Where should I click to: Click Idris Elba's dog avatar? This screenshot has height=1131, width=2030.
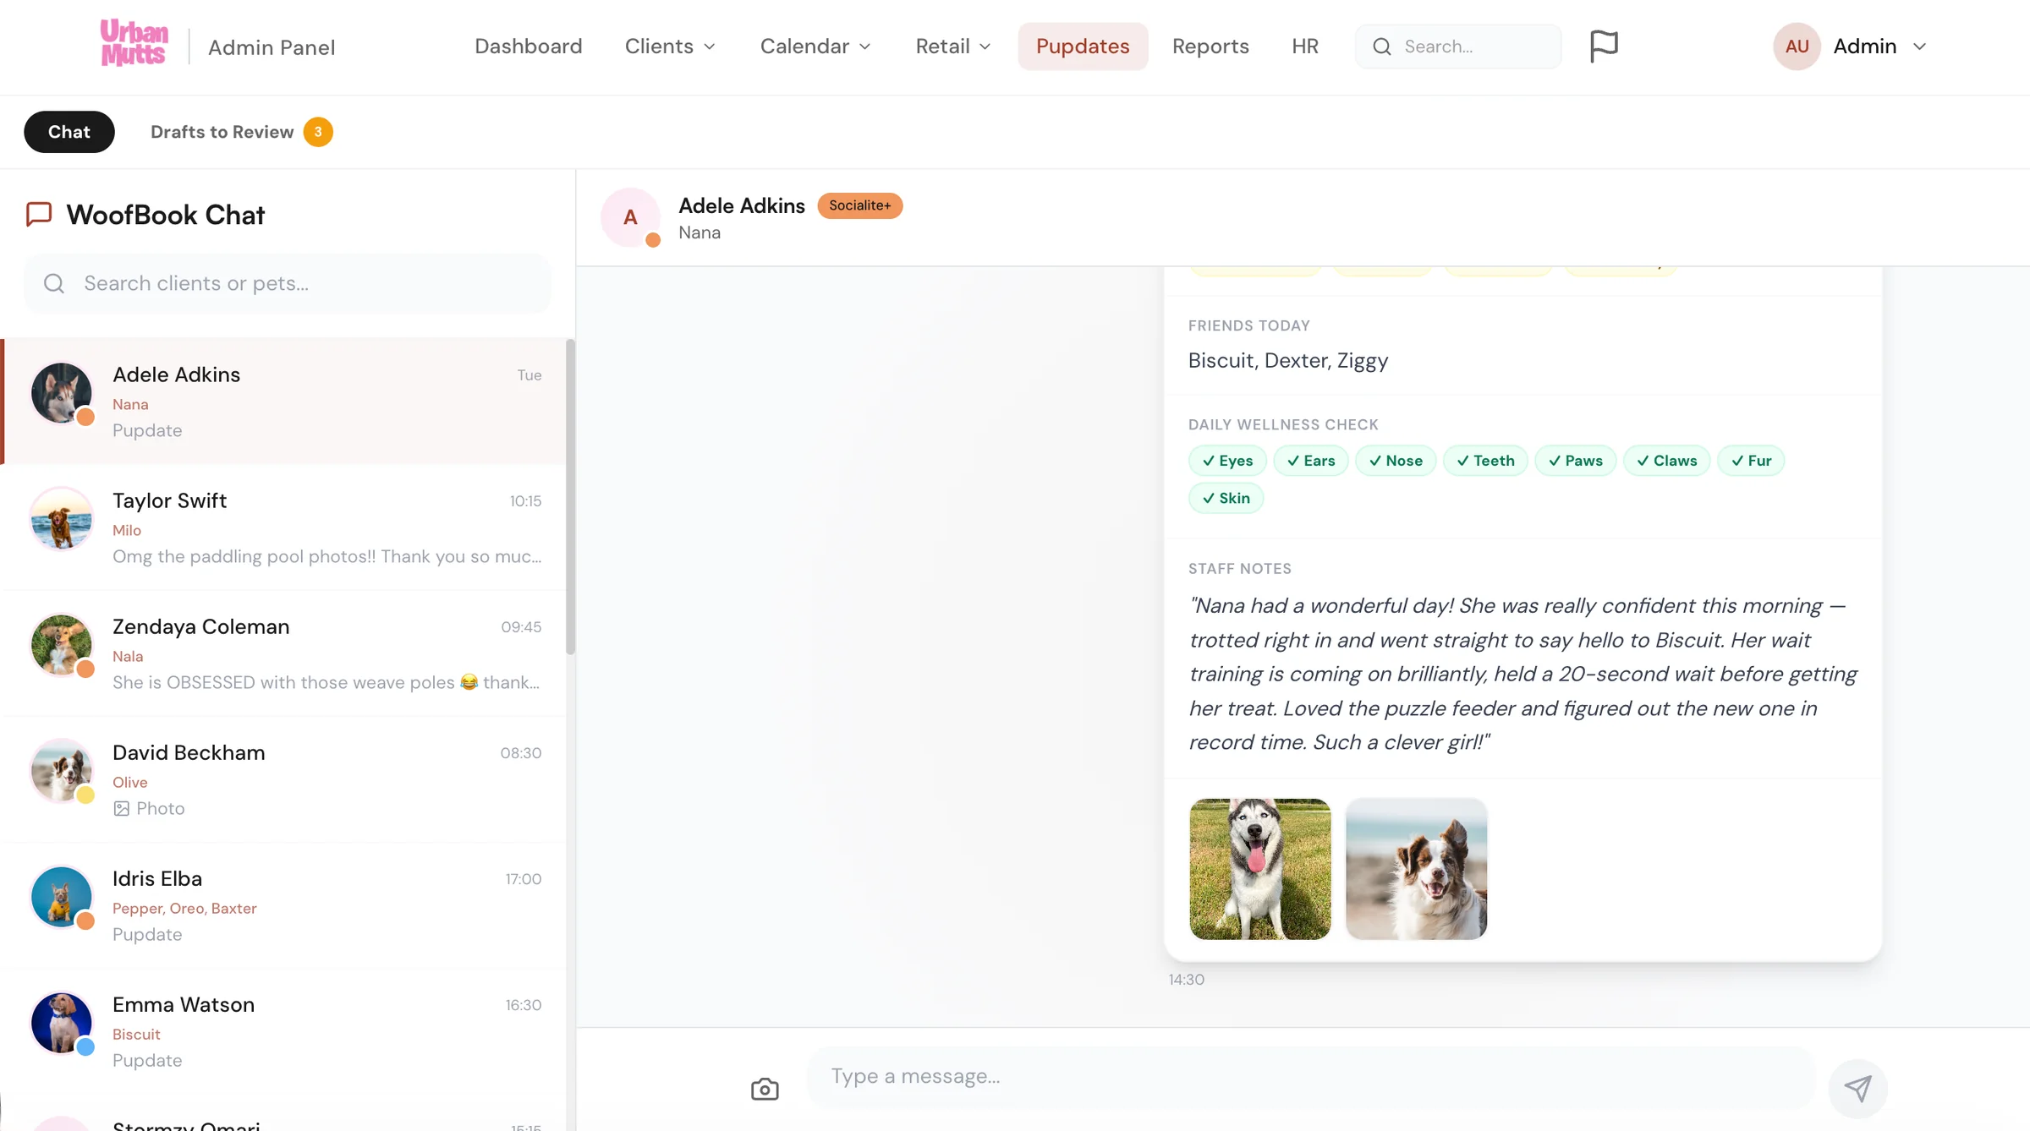[x=61, y=896]
